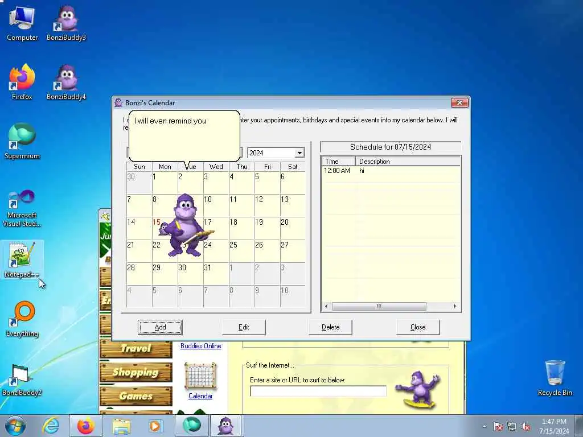The image size is (583, 437).
Task: Switch to Supermium in the taskbar
Action: (191, 426)
